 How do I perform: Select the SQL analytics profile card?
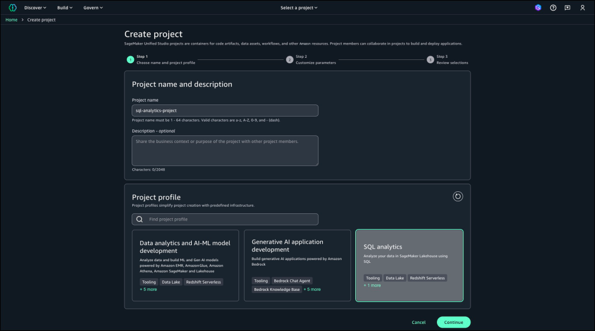[x=409, y=266]
